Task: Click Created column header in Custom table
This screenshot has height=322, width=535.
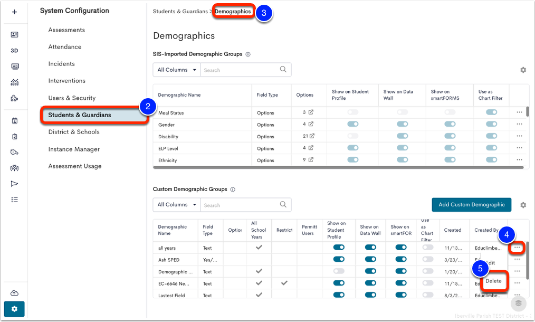Action: click(x=453, y=230)
